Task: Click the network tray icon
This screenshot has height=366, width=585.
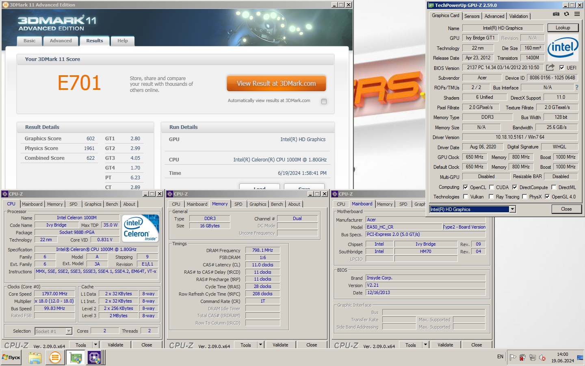Action: click(532, 357)
